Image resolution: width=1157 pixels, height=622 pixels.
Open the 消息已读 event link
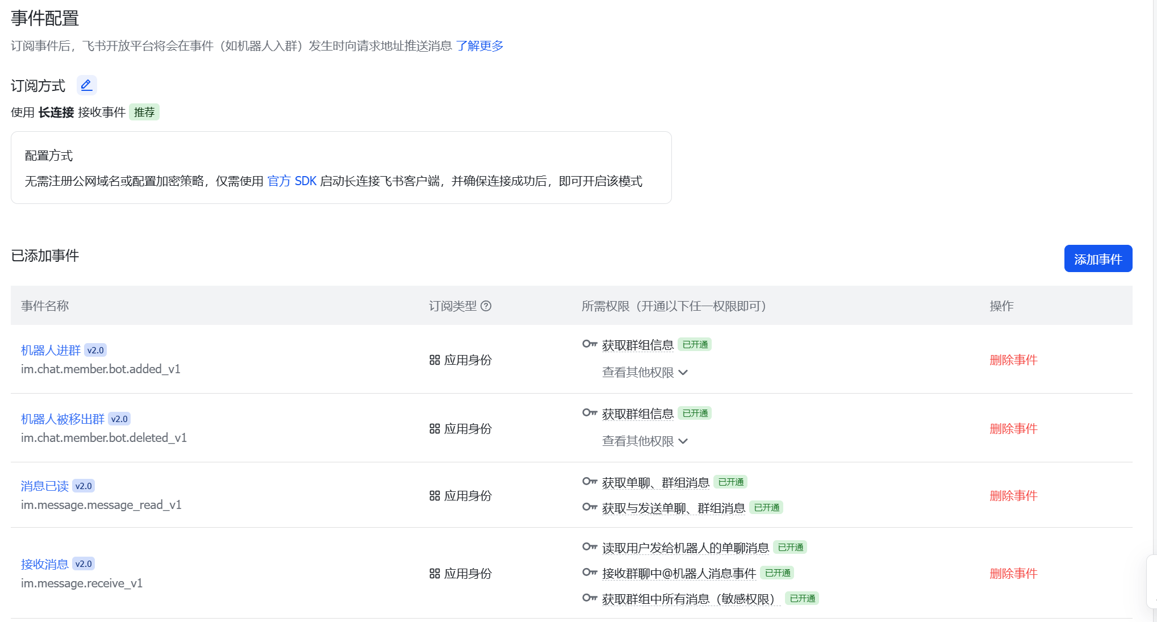(x=44, y=486)
